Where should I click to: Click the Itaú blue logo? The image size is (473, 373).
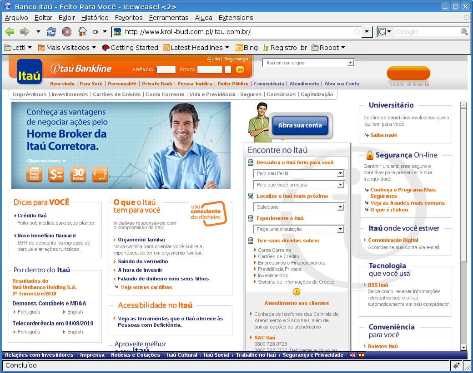pyautogui.click(x=29, y=71)
